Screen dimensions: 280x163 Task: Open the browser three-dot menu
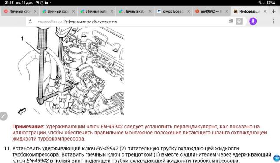tap(274, 21)
